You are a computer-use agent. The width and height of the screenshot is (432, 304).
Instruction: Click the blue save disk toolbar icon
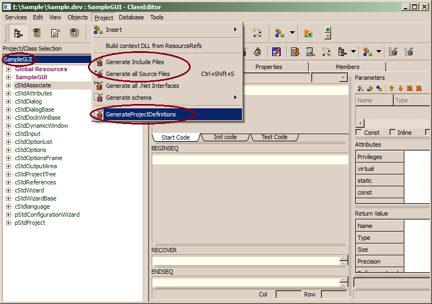click(276, 52)
